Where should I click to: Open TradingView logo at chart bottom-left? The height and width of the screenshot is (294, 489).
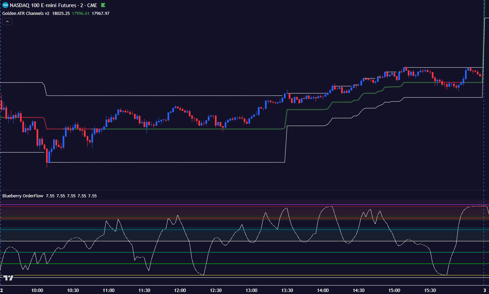coord(9,278)
